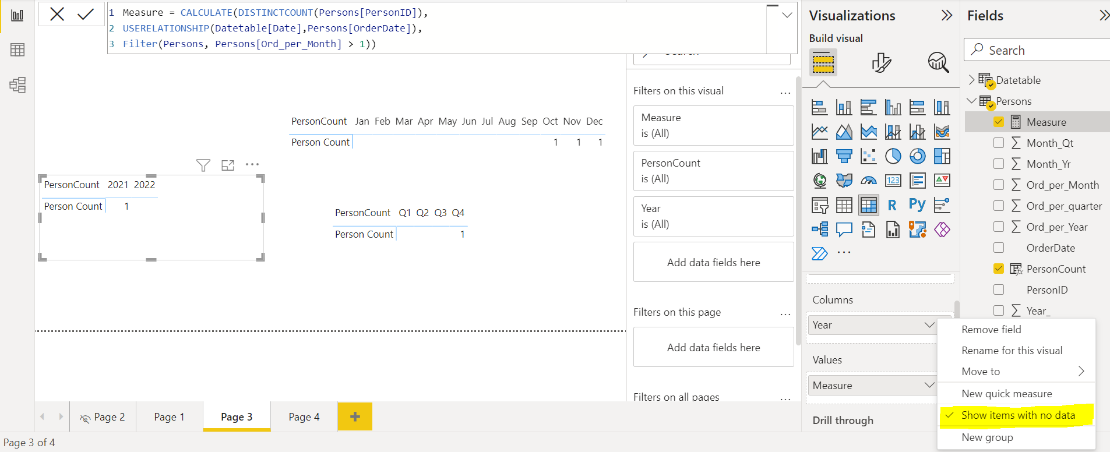Choose Remove field from context menu
Image resolution: width=1110 pixels, height=452 pixels.
tap(1017, 330)
